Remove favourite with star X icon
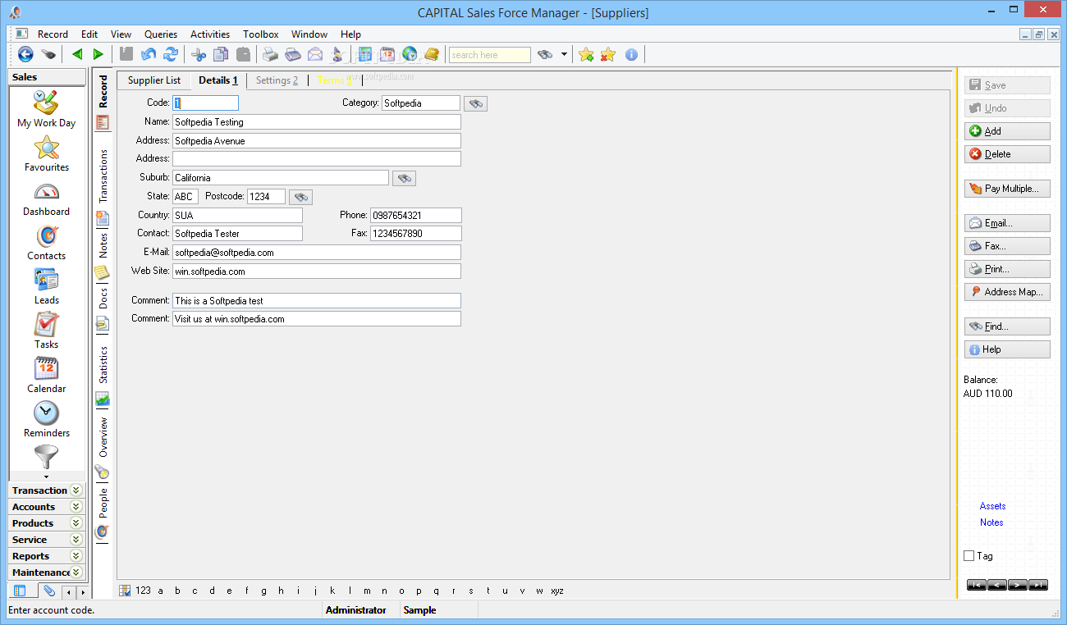The width and height of the screenshot is (1067, 625). [x=608, y=54]
